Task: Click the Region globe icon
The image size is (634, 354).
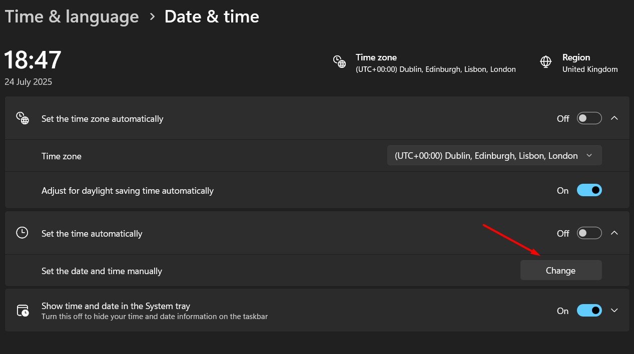Action: tap(546, 62)
